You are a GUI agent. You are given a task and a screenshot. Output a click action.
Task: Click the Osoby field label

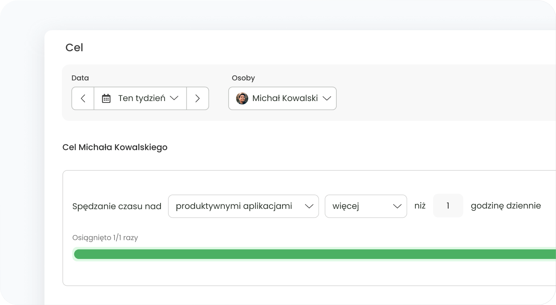(243, 78)
